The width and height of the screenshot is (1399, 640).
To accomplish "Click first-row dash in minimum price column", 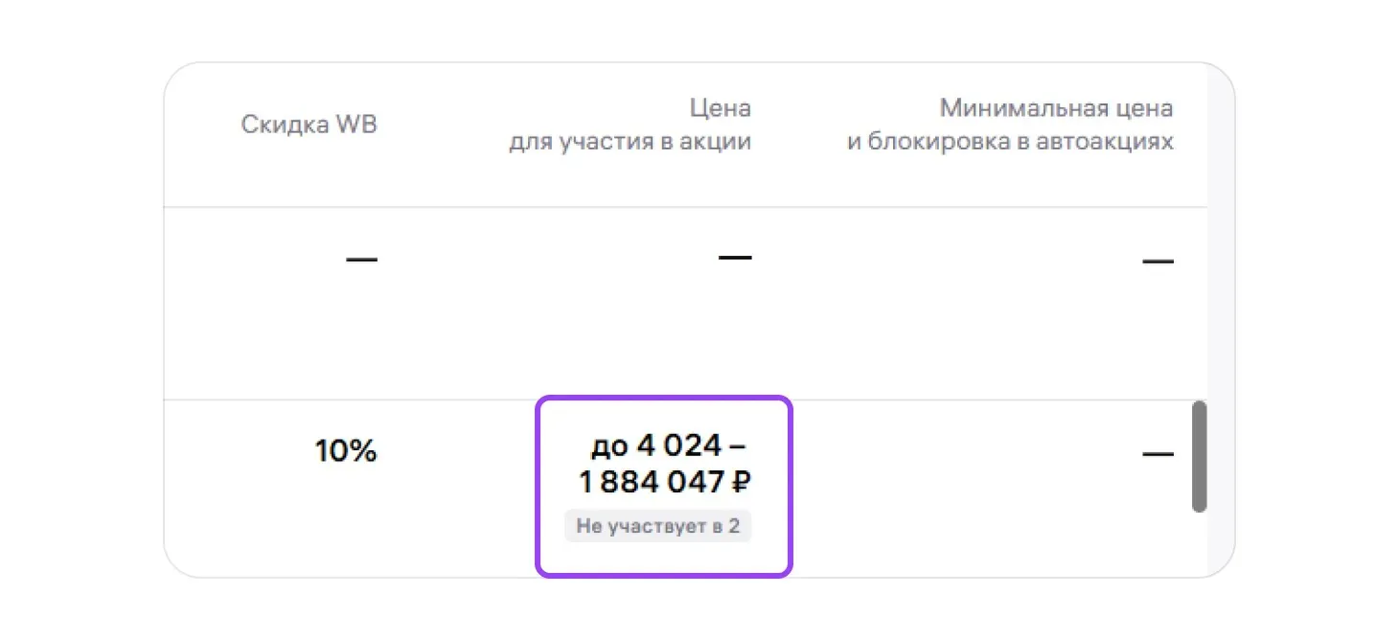I will (1158, 260).
